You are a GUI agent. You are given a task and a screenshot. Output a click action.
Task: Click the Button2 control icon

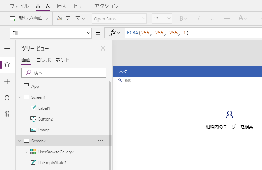point(33,119)
